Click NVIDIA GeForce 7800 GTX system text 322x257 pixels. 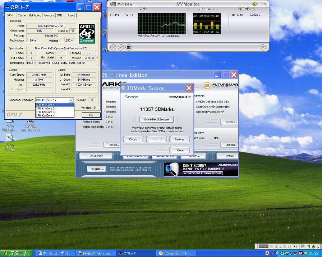click(212, 101)
